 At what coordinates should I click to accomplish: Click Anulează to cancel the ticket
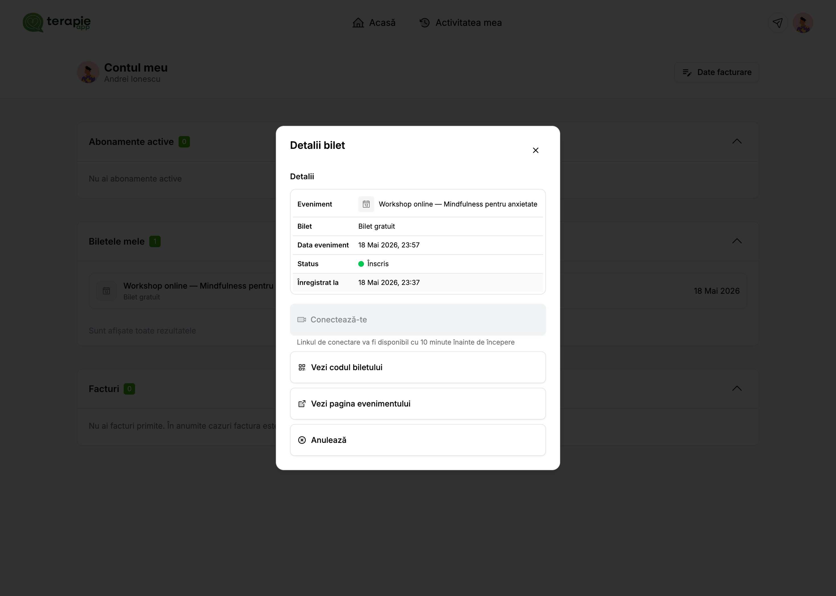[418, 440]
